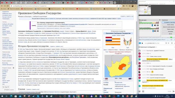
Task: Go back in Chrome browser
Action: point(2,6)
